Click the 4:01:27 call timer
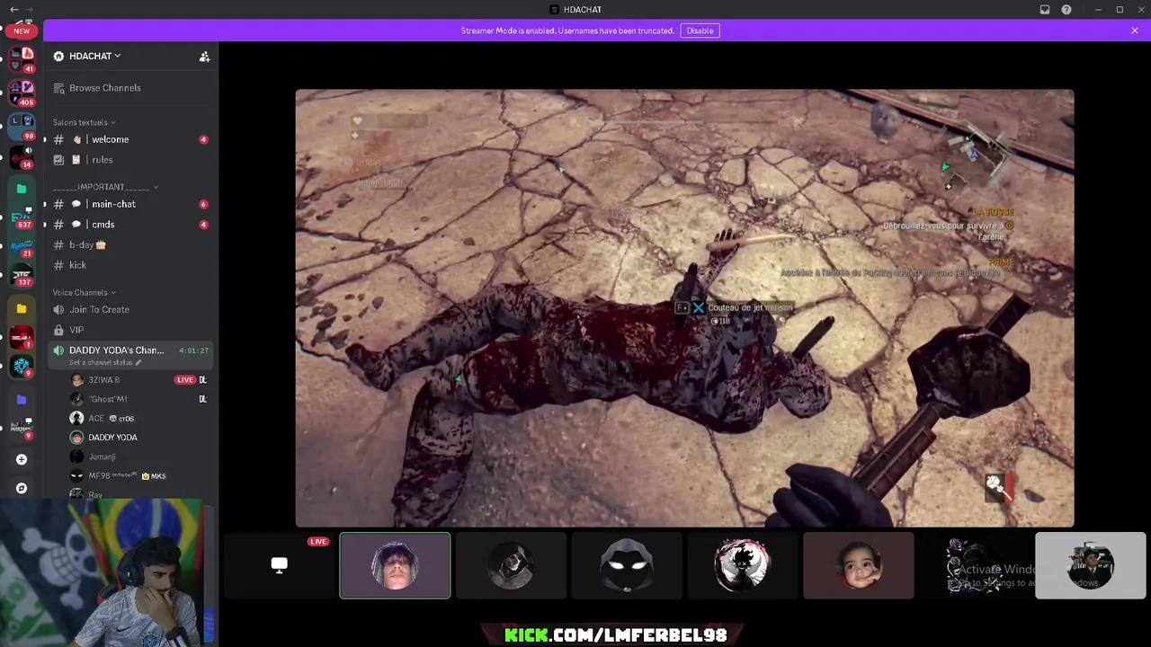The height and width of the screenshot is (647, 1151). click(x=193, y=350)
